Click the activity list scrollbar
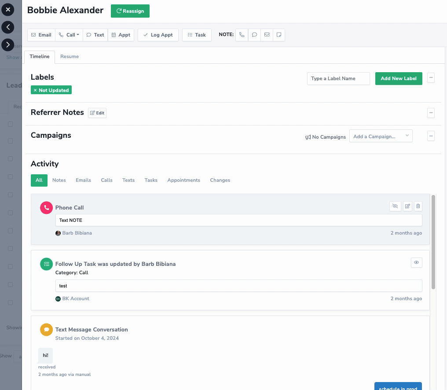447x390 pixels. coord(433,242)
